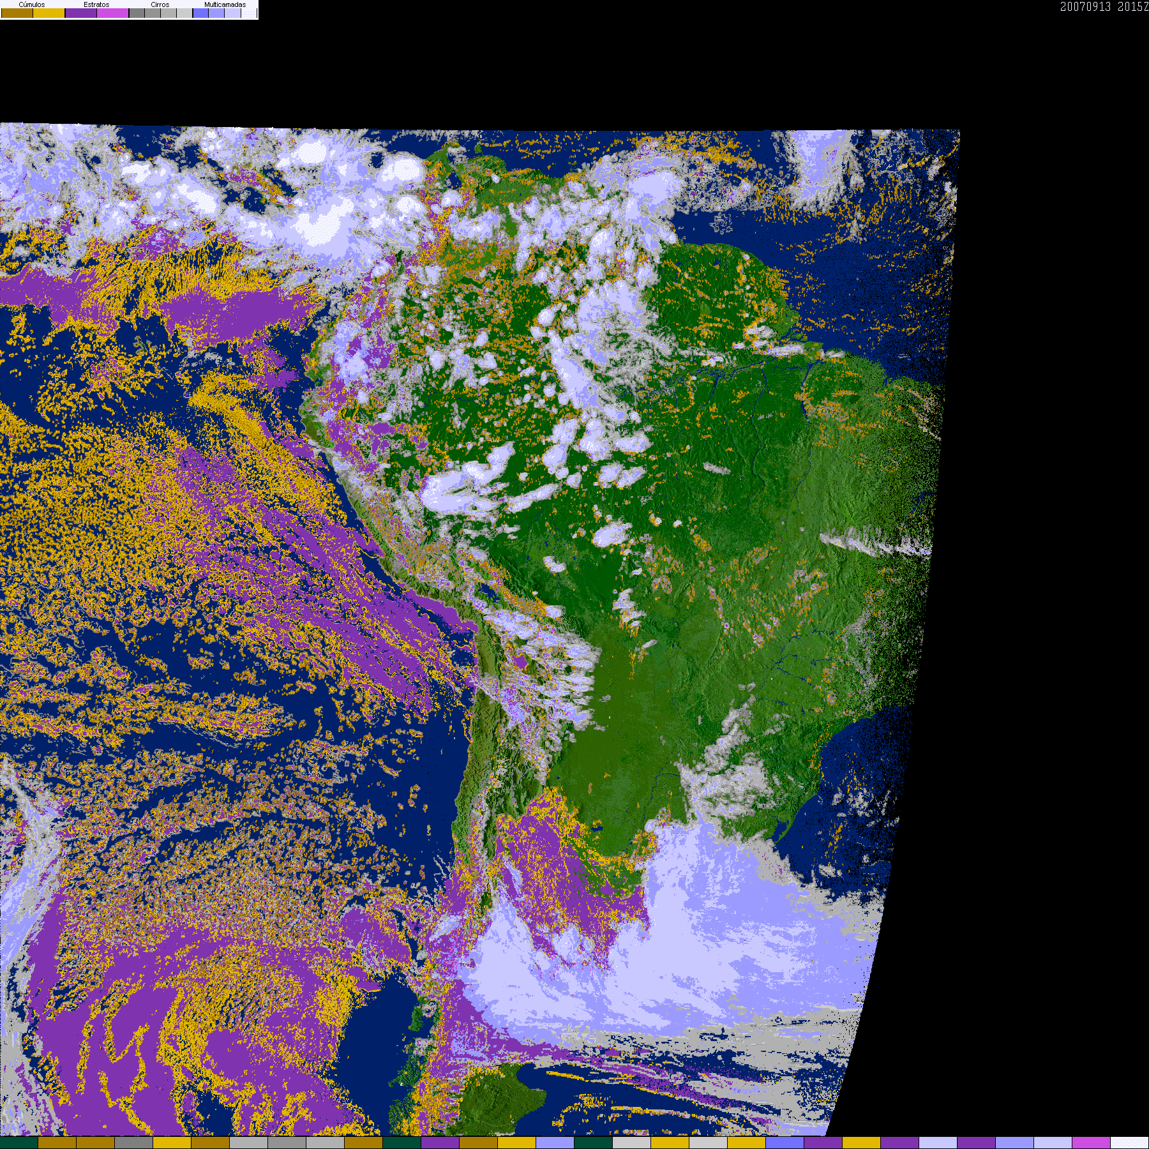Click the 'Estratos' legend label

96,4
